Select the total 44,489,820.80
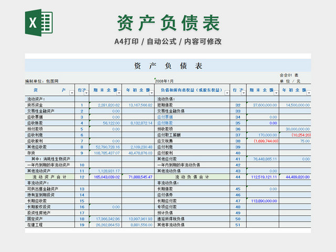Viewport: 336px width, 252px height. coord(298,177)
